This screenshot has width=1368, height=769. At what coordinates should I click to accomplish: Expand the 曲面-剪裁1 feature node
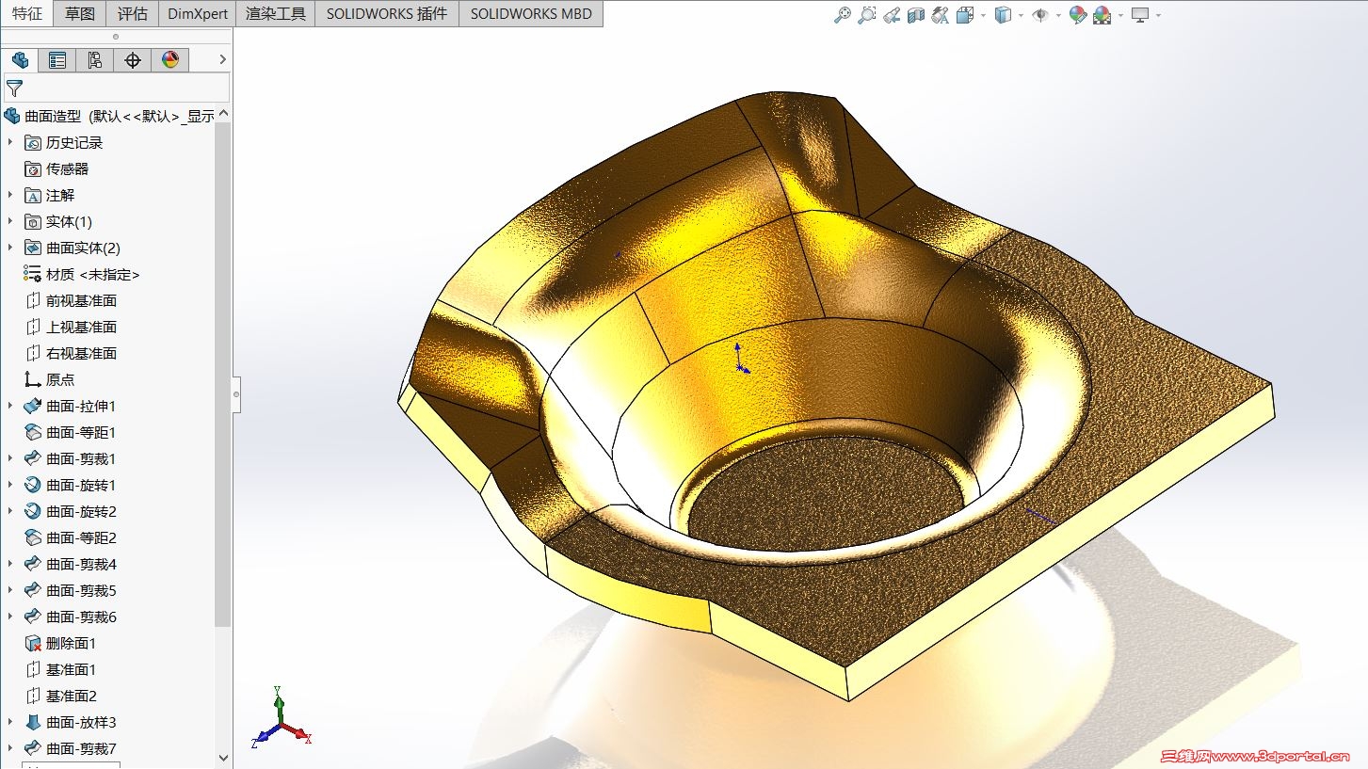pos(10,458)
